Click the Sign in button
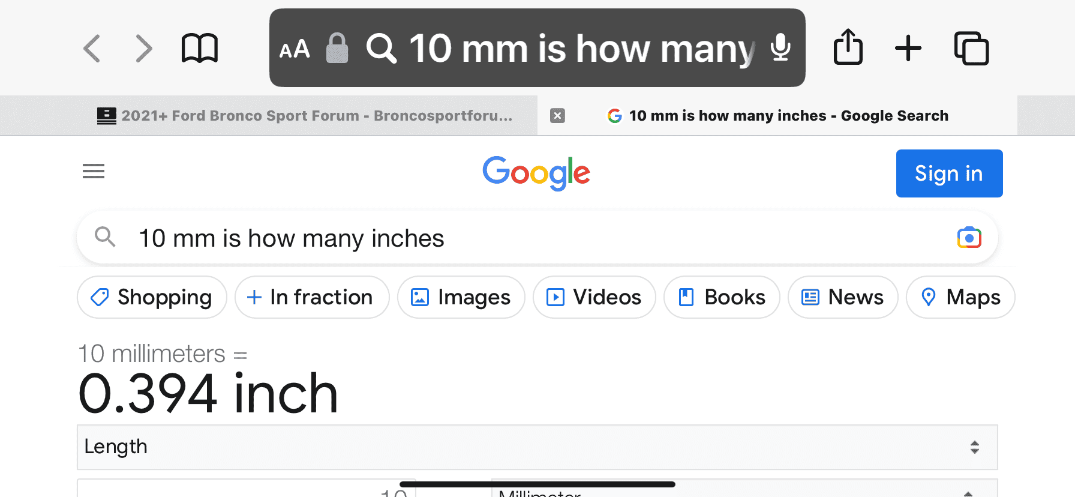 tap(949, 173)
